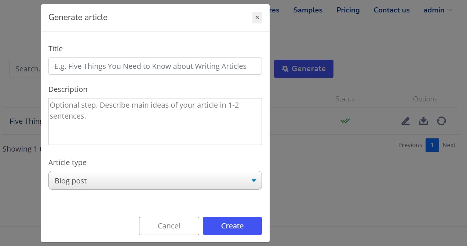This screenshot has width=467, height=246.
Task: Cancel the article generation dialog
Action: [x=169, y=226]
